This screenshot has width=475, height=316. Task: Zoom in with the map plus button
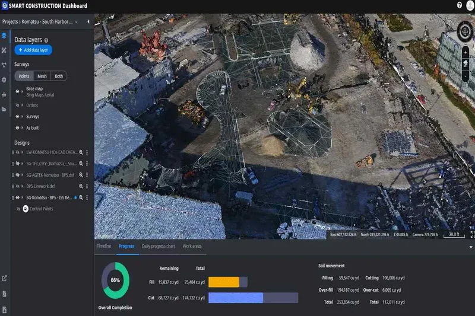(x=465, y=53)
